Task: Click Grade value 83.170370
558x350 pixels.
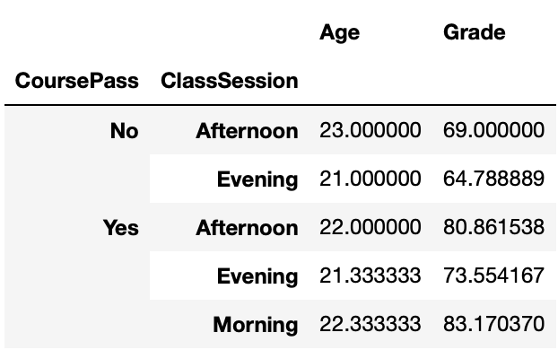Action: pos(493,324)
